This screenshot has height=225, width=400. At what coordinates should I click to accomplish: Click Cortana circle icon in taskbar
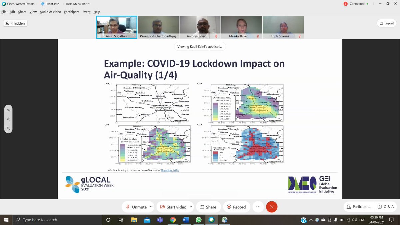108,220
